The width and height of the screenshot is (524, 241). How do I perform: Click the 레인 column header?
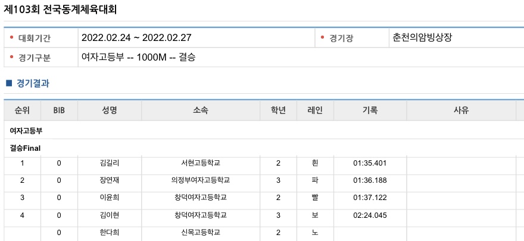tap(315, 110)
